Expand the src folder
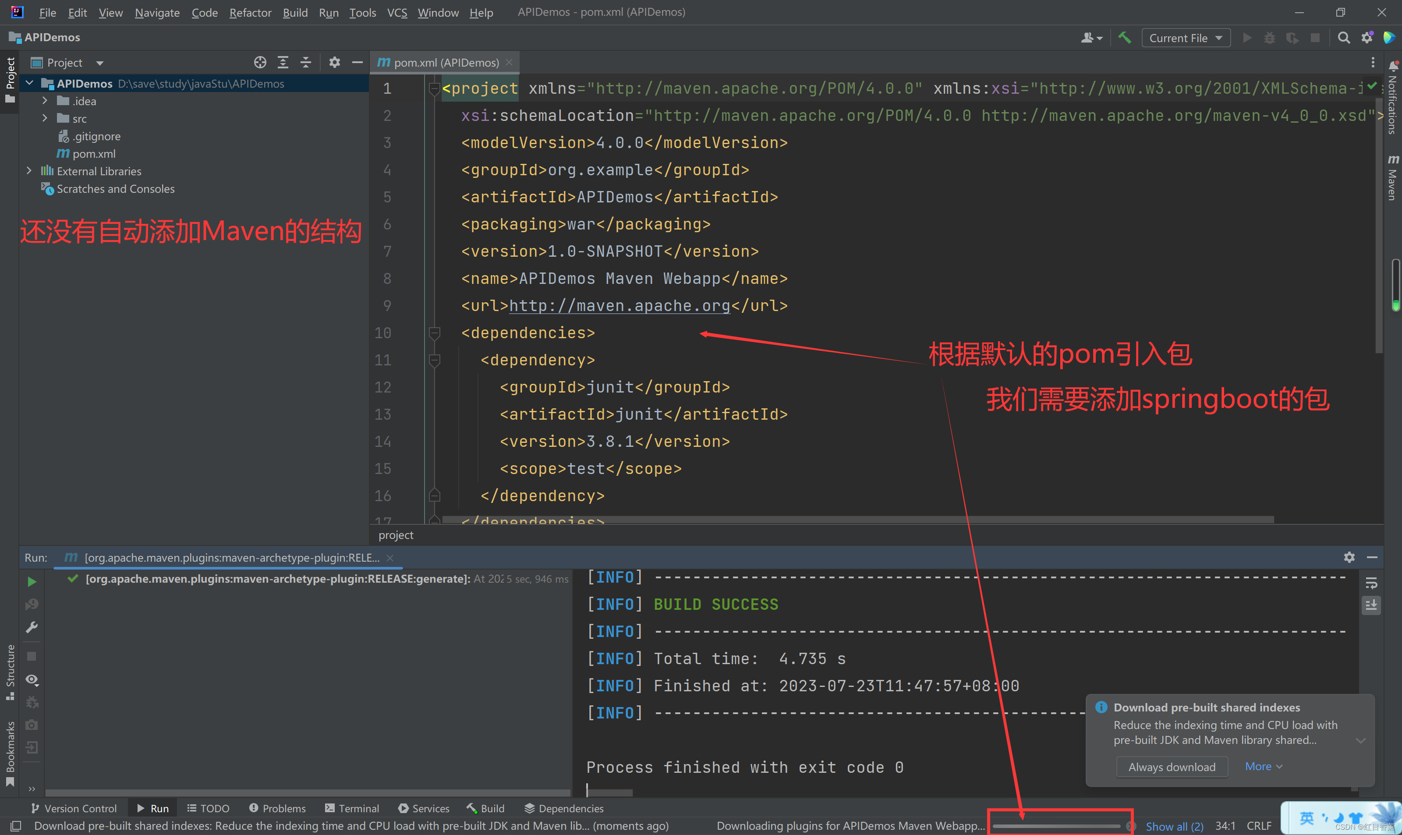This screenshot has width=1402, height=835. click(45, 119)
